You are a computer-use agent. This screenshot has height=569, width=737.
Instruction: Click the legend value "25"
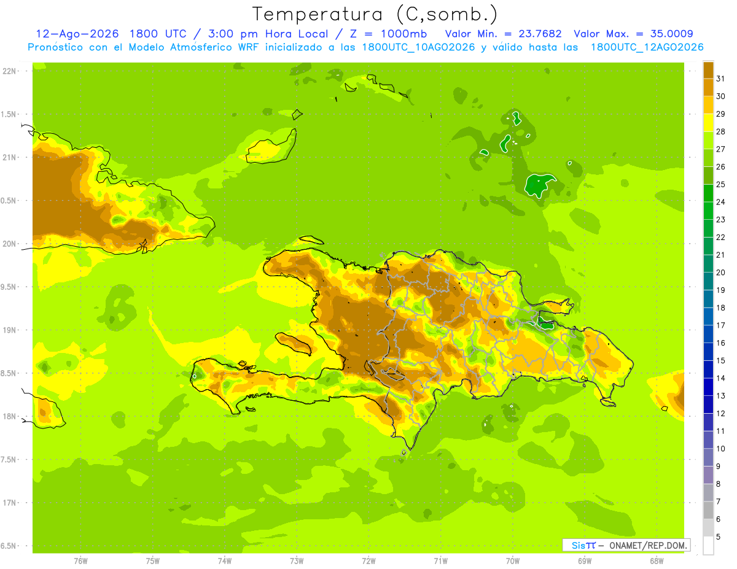[x=721, y=184]
